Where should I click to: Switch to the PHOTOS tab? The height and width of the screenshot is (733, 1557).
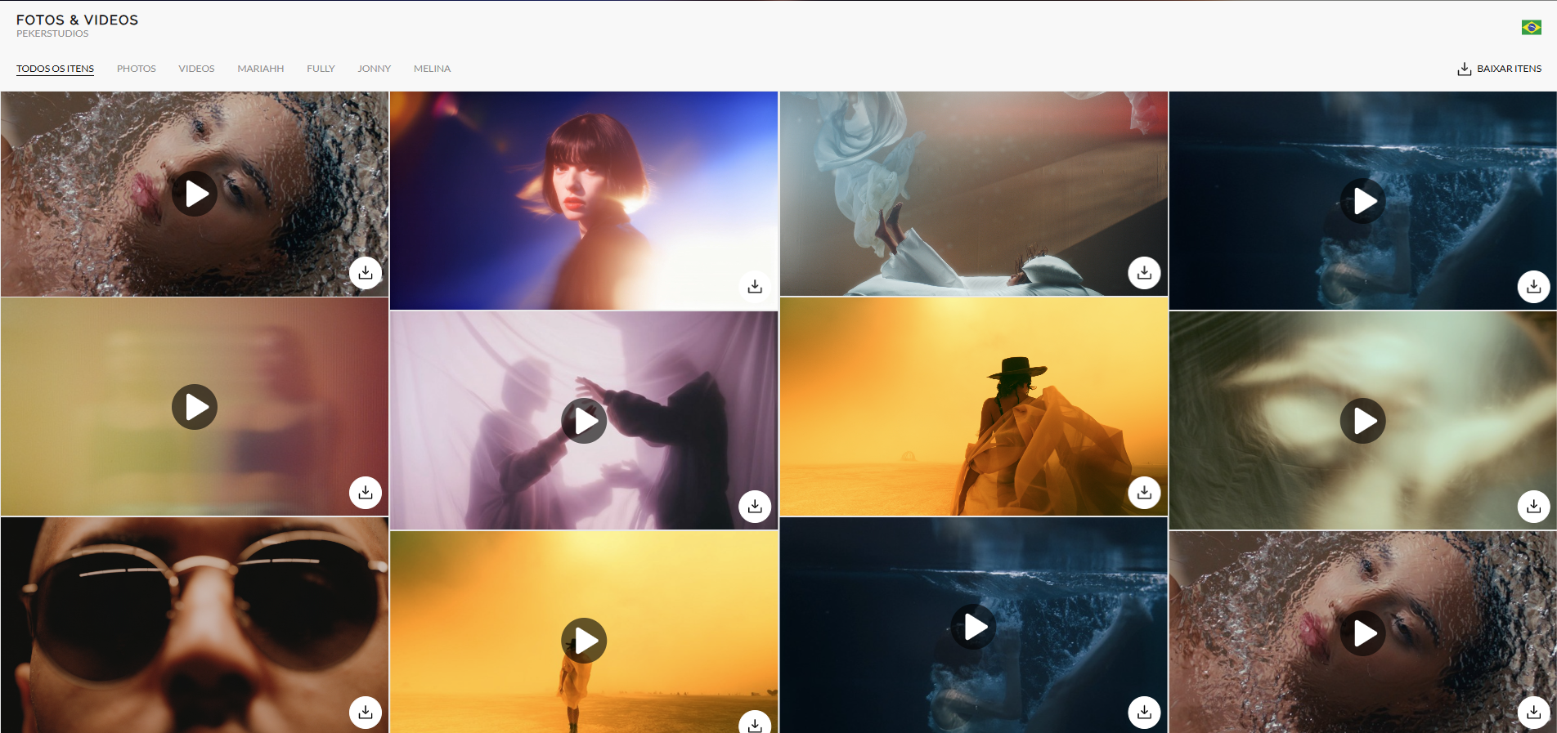(136, 69)
